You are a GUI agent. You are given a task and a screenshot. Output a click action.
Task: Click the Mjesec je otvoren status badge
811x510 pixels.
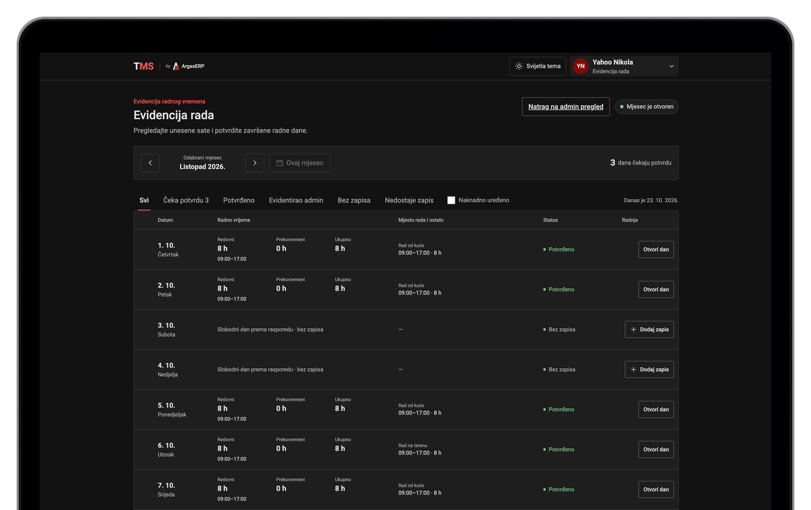click(x=646, y=107)
